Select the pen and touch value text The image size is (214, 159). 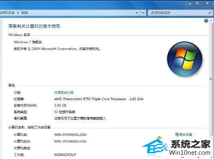(80, 119)
